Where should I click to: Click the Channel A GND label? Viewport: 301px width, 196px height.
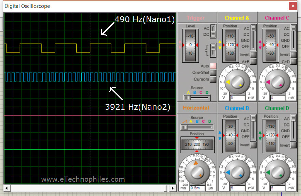[245, 41]
